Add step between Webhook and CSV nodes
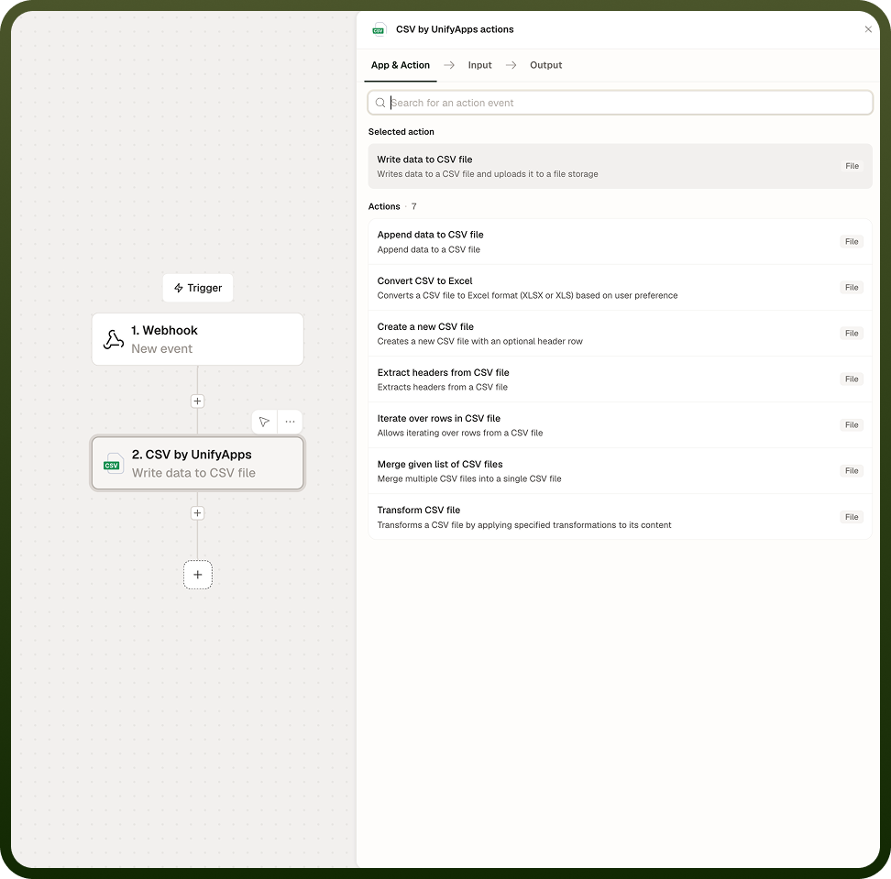Screen dimensions: 891x879 click(x=197, y=401)
